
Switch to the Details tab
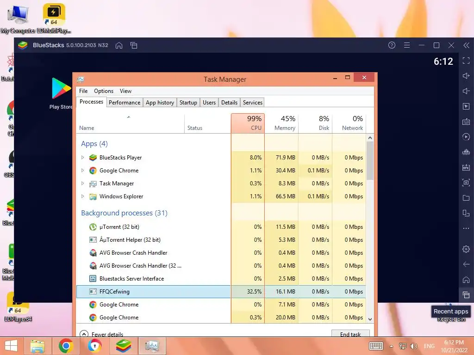[230, 102]
